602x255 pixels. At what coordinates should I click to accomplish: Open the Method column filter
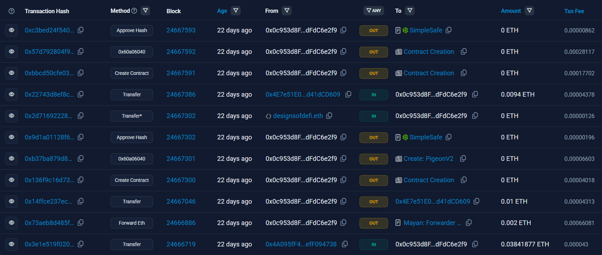(x=146, y=11)
